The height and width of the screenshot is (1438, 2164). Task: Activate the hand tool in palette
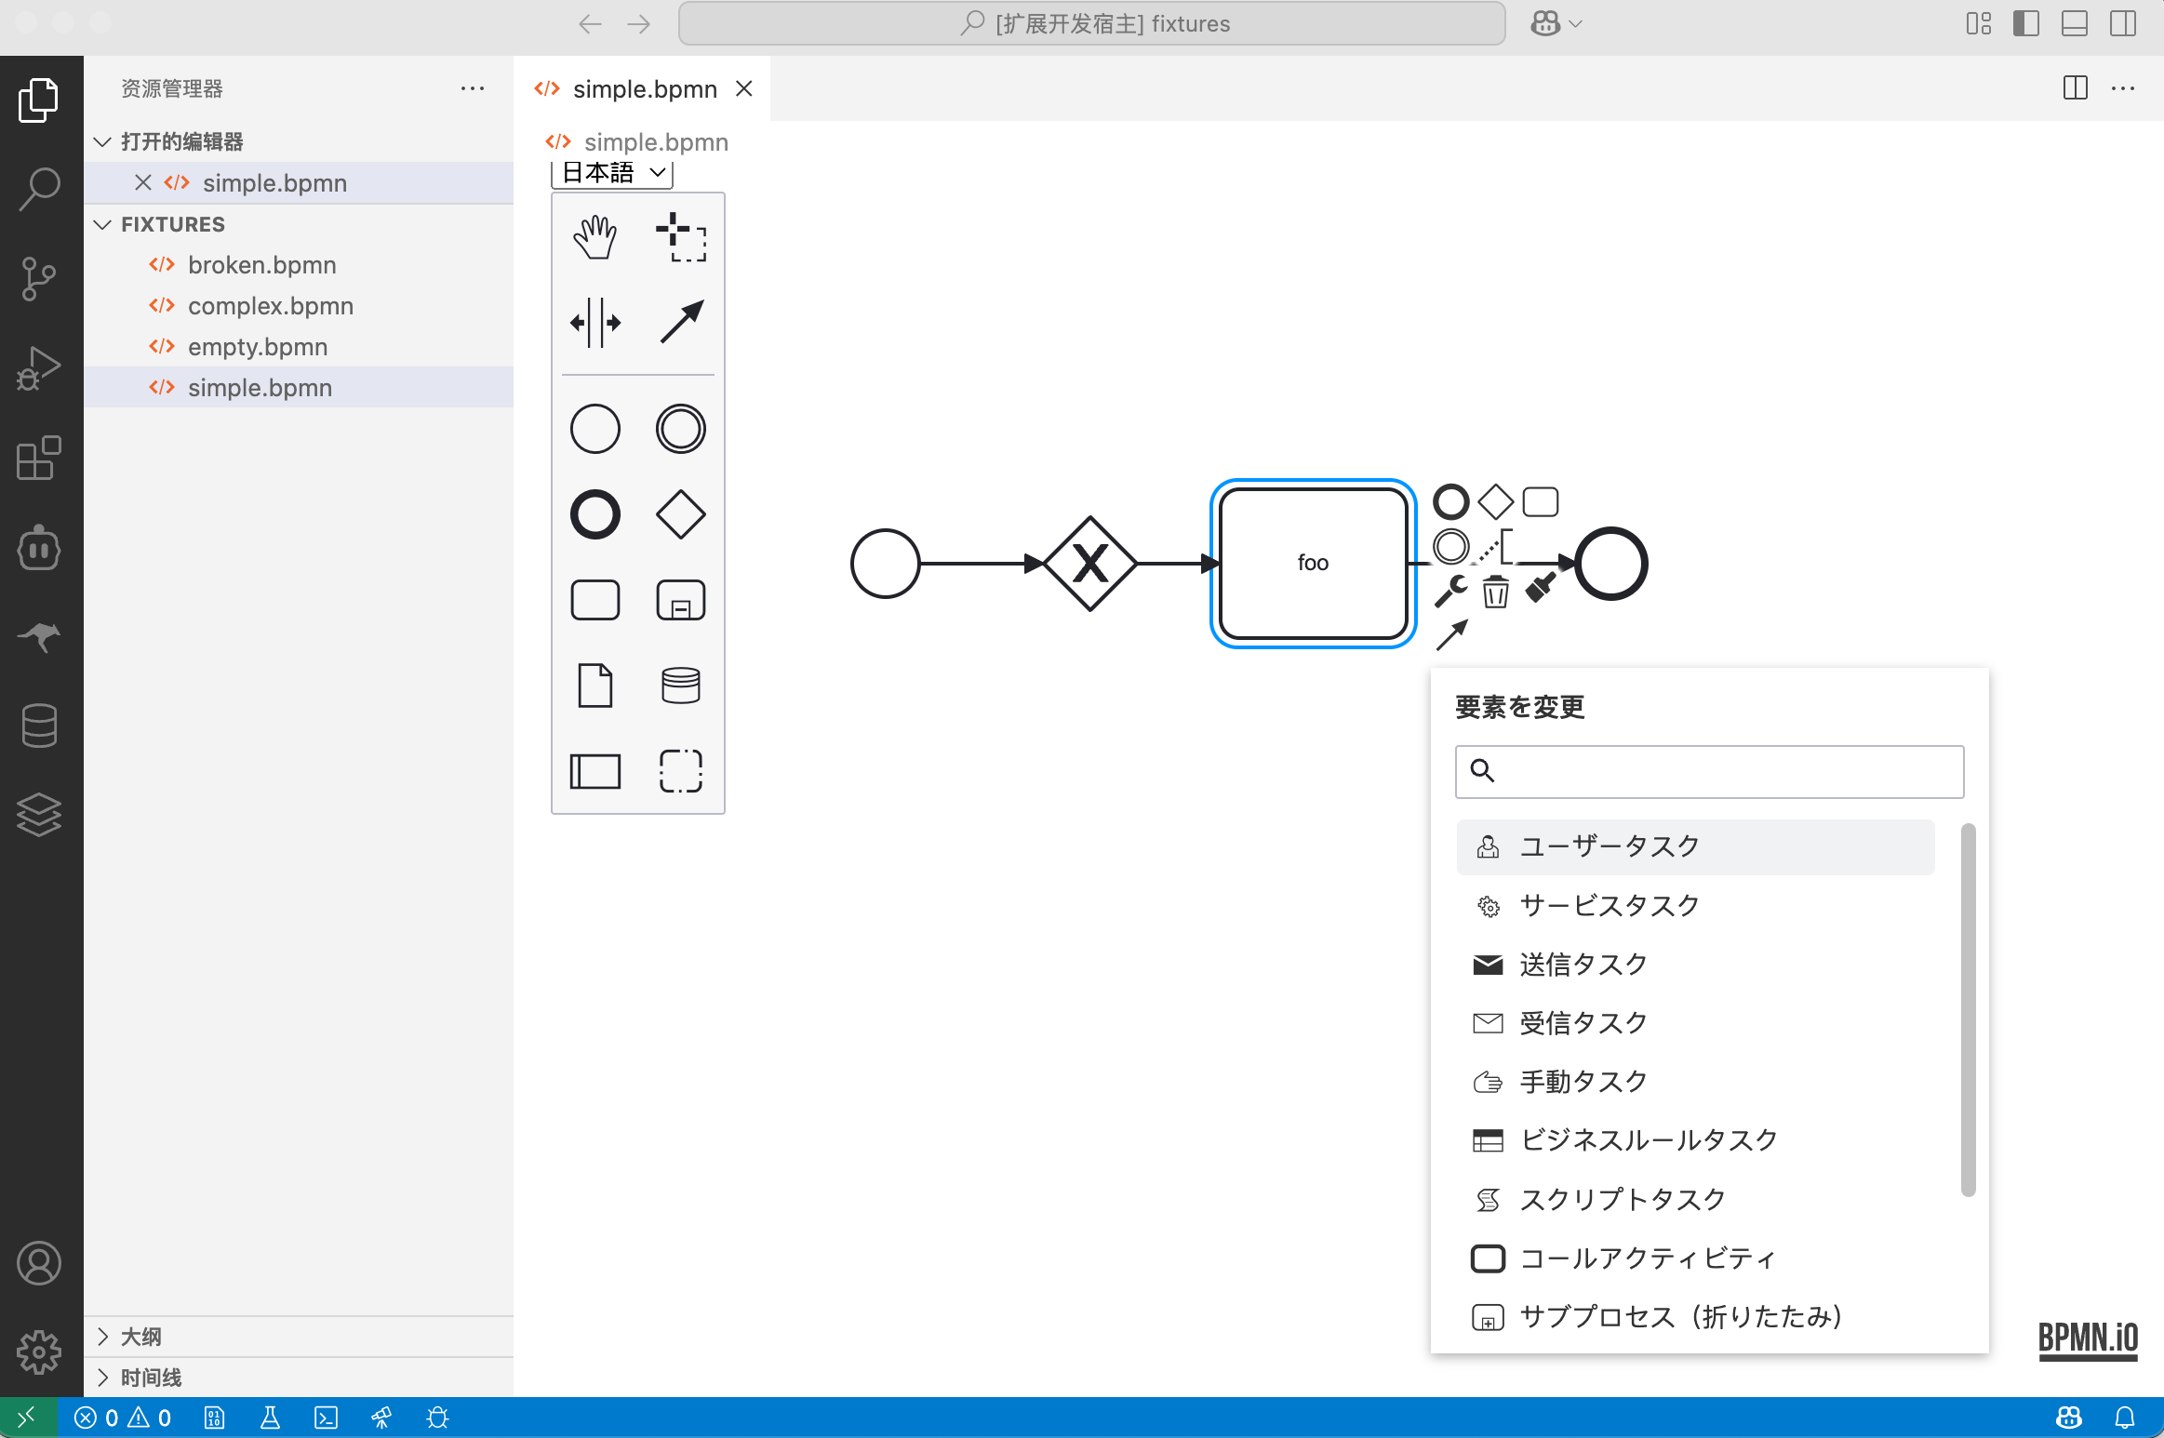coord(594,237)
